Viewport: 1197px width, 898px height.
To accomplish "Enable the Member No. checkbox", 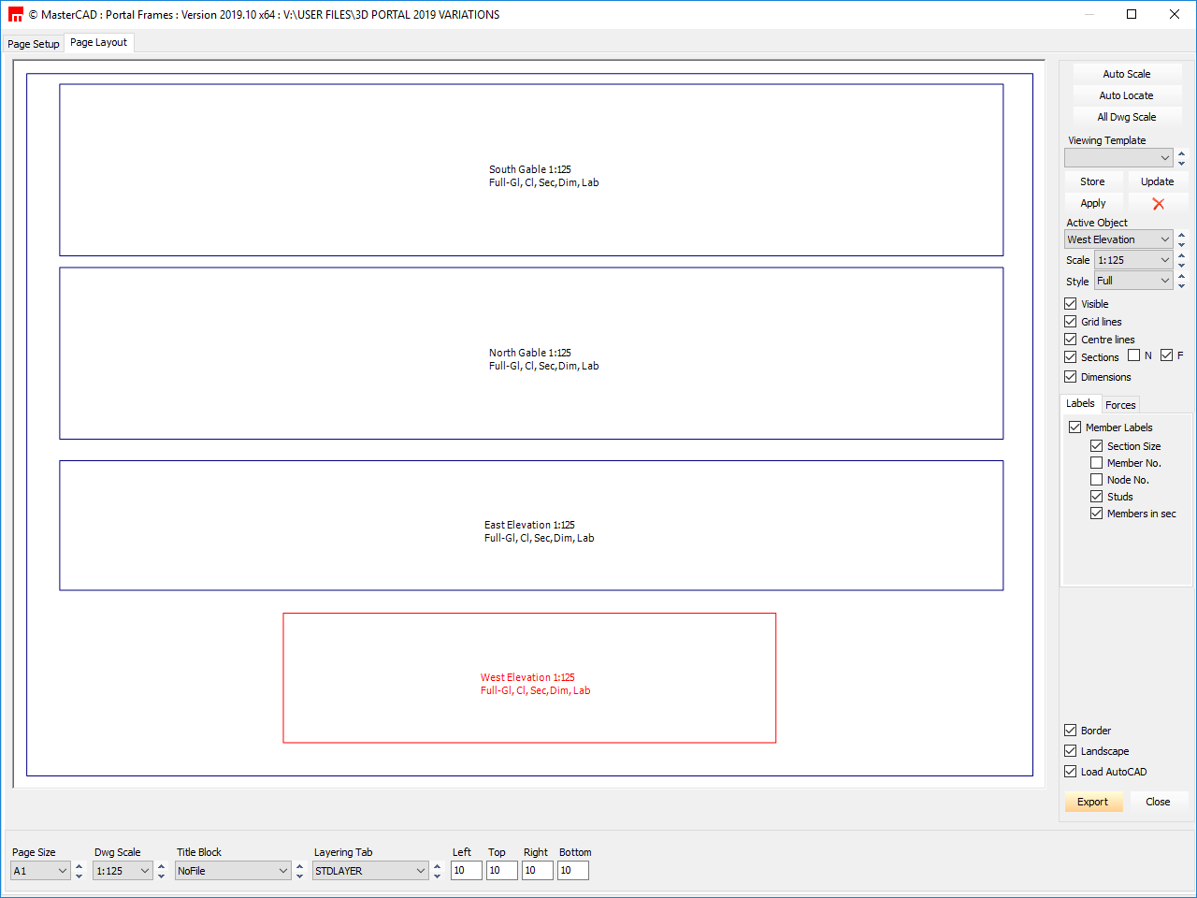I will pyautogui.click(x=1097, y=463).
